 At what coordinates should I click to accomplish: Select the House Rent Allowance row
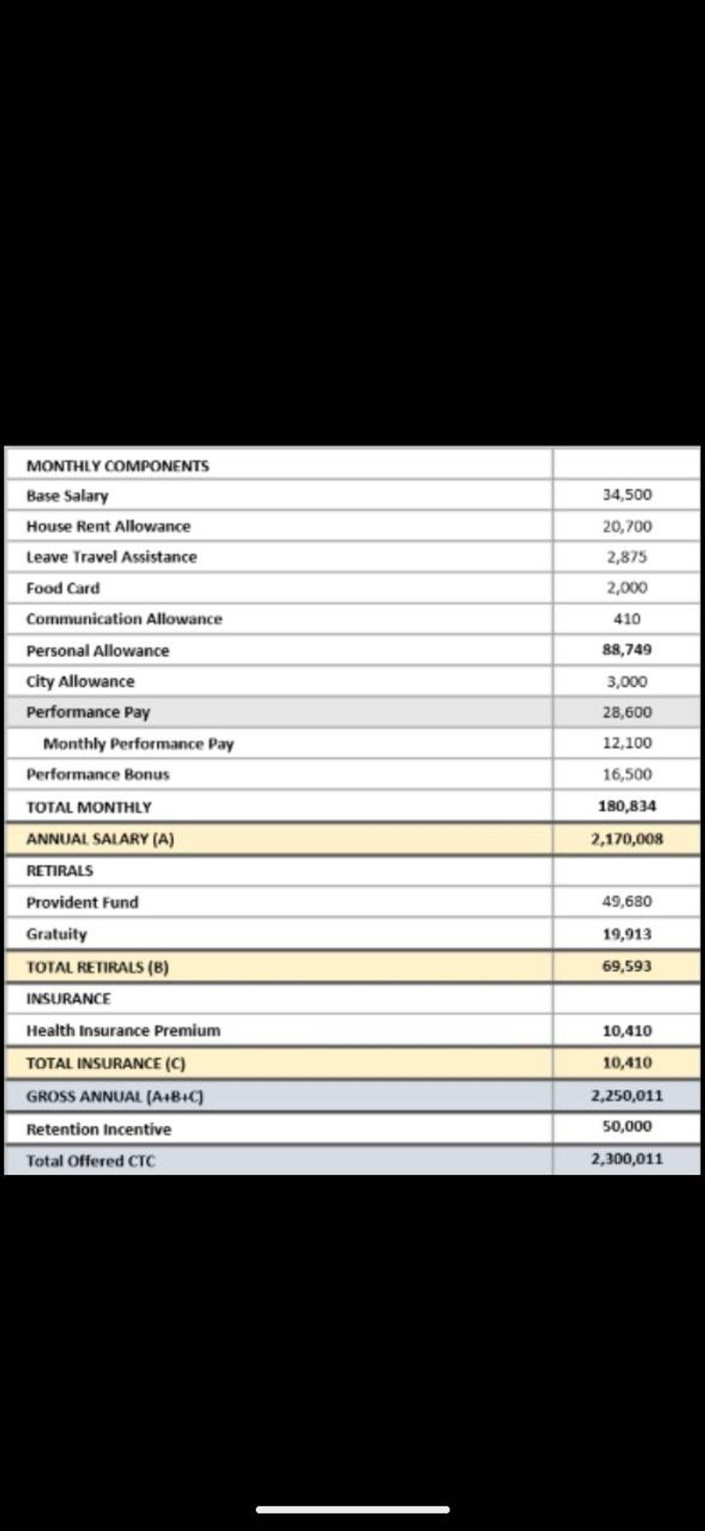coord(352,526)
